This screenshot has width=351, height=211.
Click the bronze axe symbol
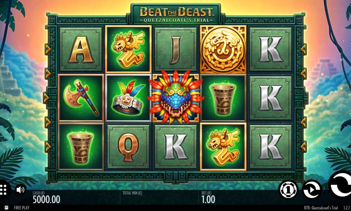point(81,98)
